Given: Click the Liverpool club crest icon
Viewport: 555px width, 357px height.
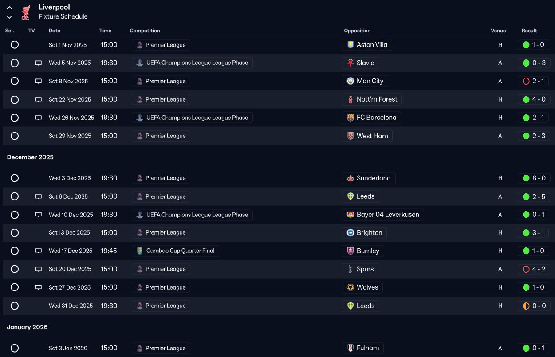Looking at the screenshot, I should (x=25, y=12).
